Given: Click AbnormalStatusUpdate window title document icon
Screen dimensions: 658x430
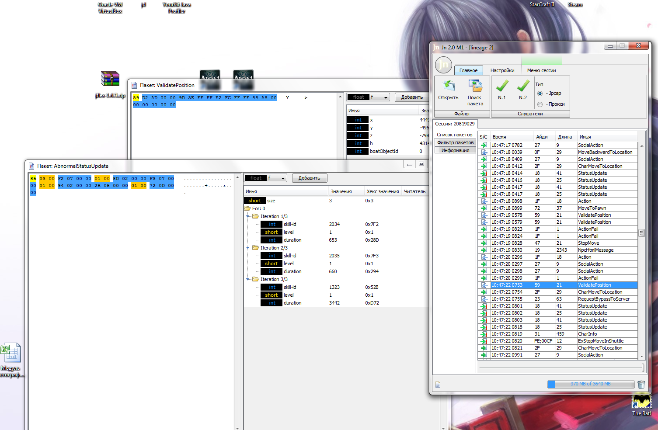Looking at the screenshot, I should [31, 166].
